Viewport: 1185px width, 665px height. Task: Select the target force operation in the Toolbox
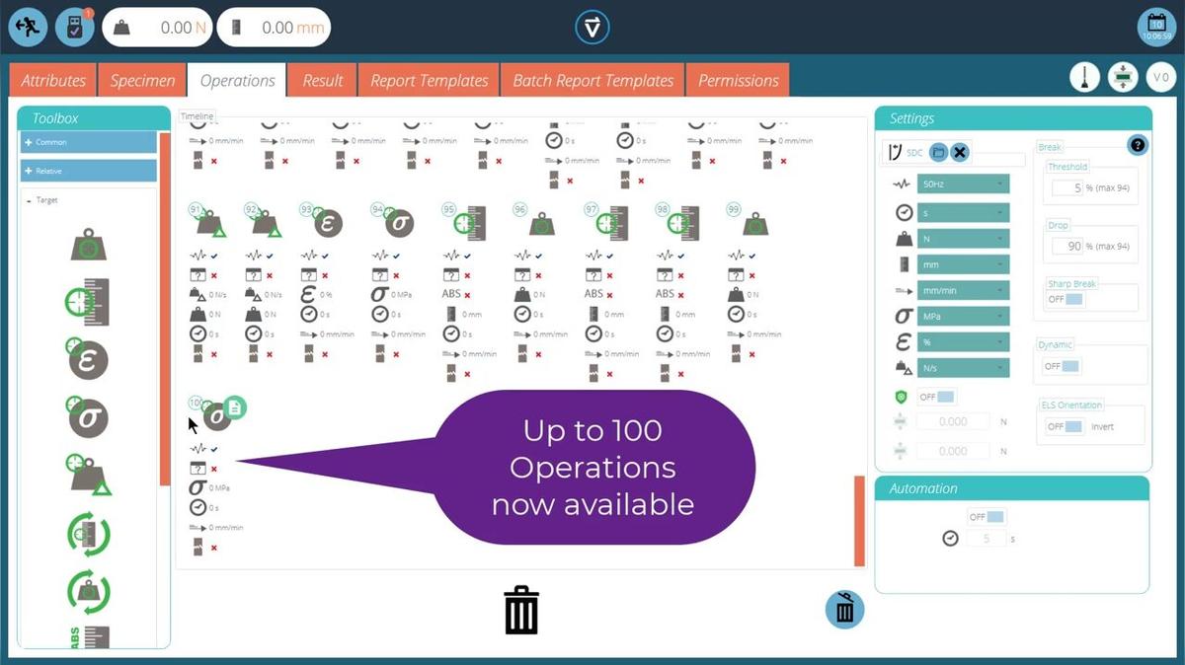click(x=87, y=247)
